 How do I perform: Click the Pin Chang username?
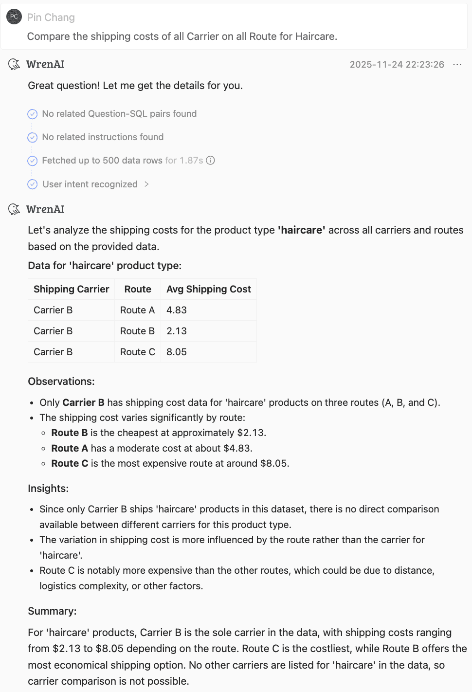click(x=51, y=18)
